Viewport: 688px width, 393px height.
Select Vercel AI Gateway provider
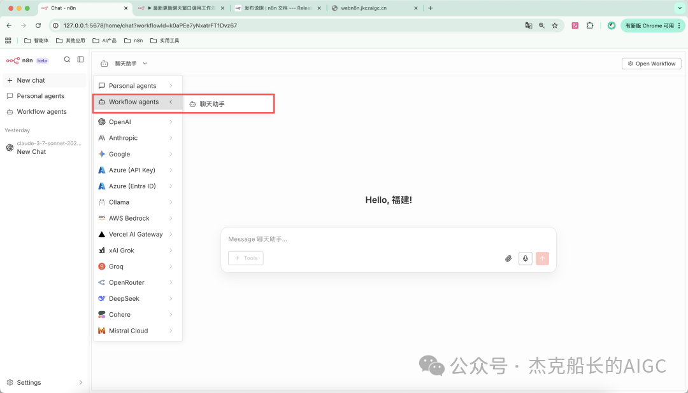tap(138, 235)
